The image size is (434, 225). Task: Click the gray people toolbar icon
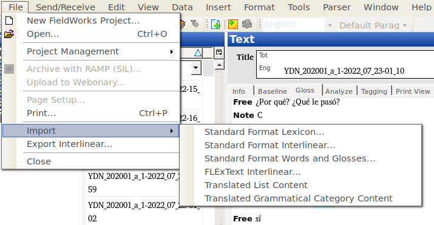[x=247, y=24]
